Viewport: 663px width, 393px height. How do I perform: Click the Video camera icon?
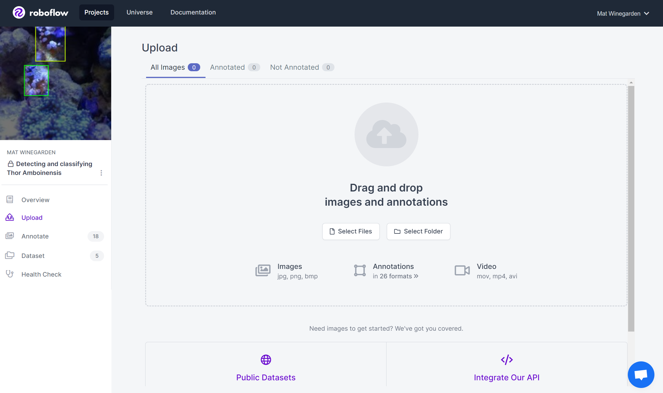462,270
